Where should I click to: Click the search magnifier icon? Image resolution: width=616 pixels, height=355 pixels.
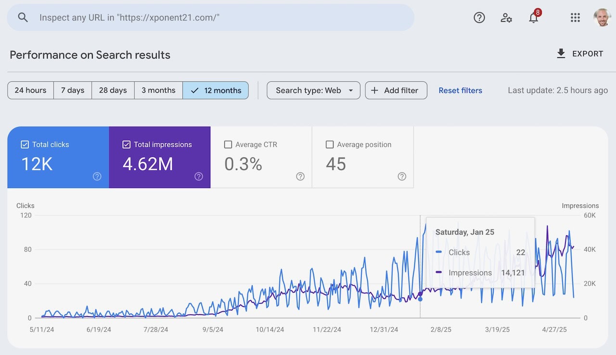pos(23,17)
